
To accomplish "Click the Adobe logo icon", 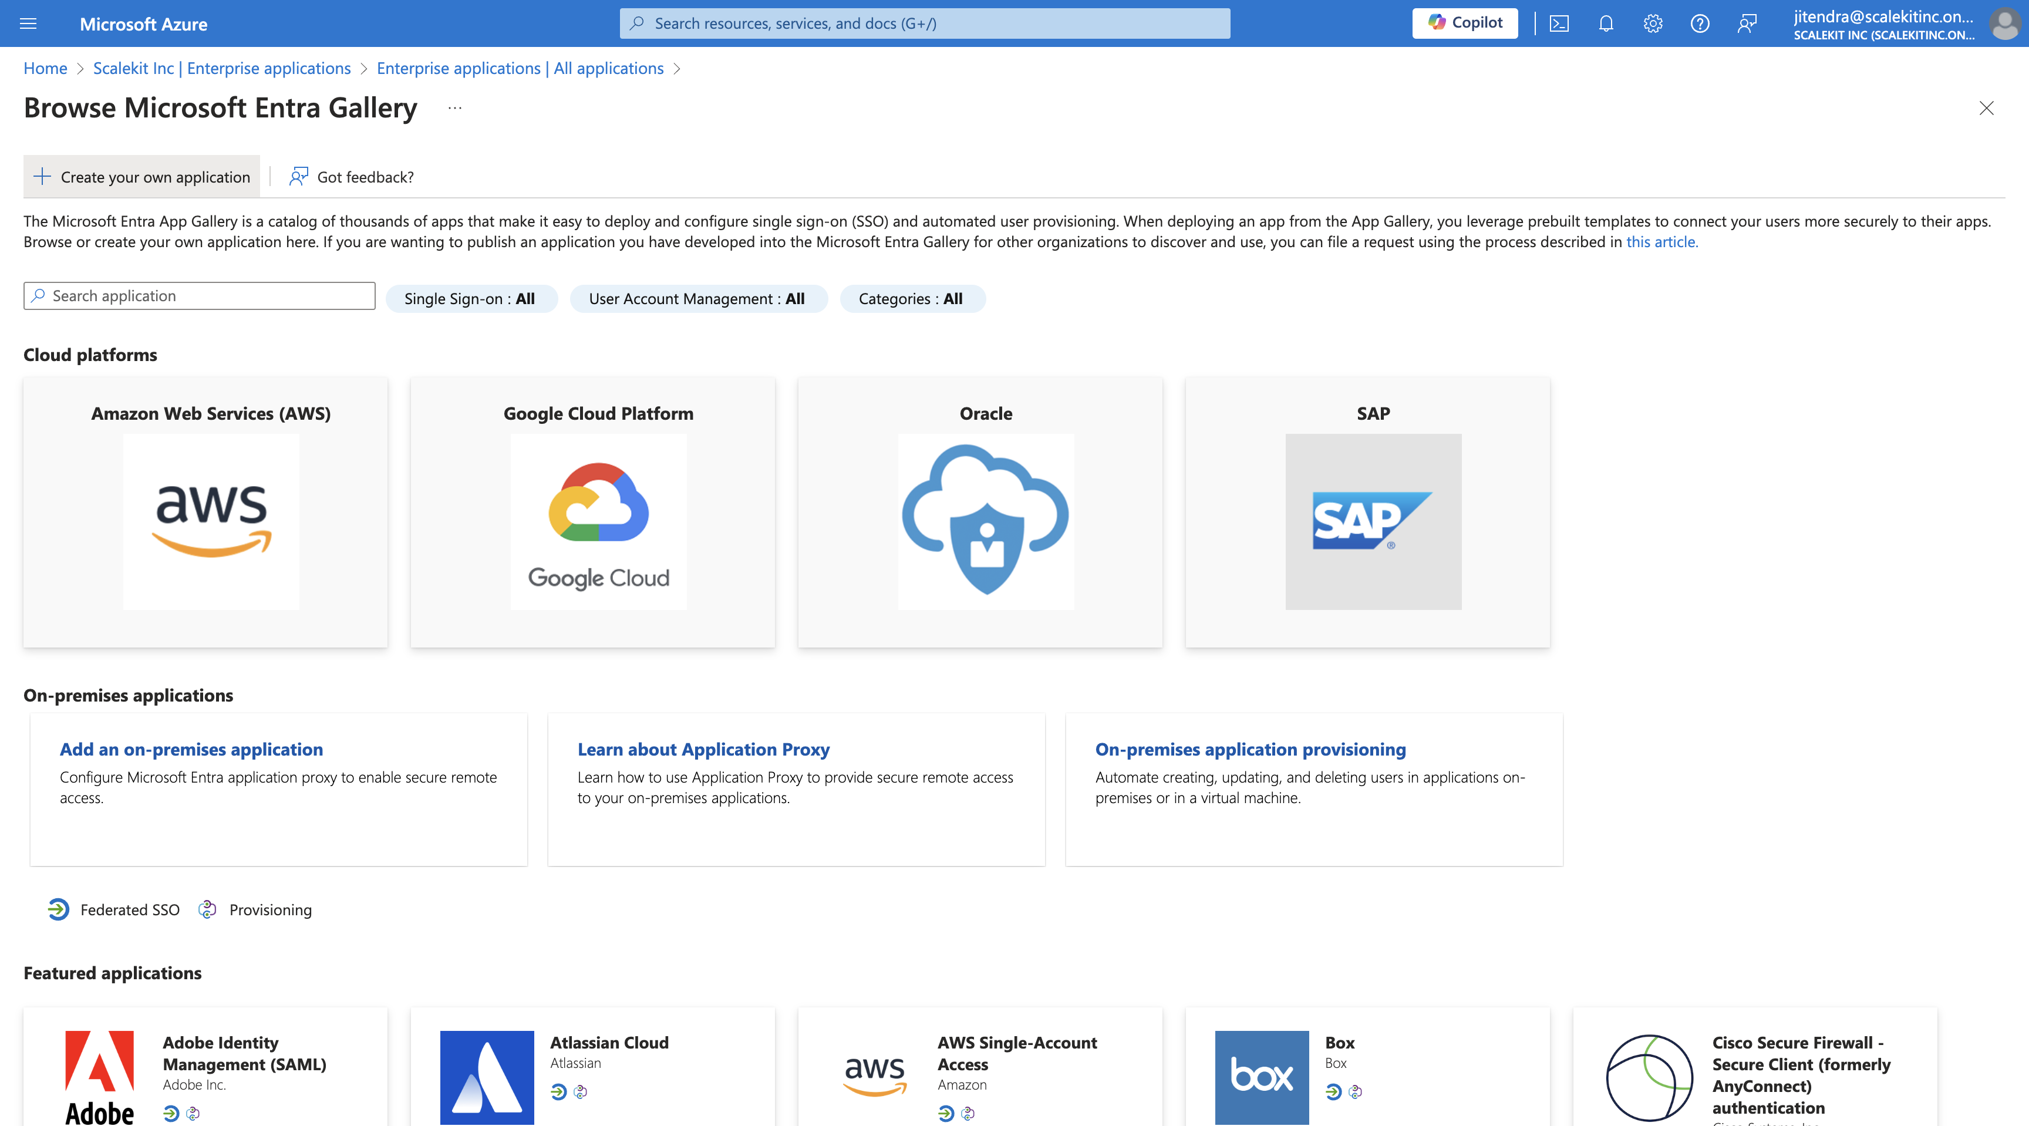I will (99, 1077).
